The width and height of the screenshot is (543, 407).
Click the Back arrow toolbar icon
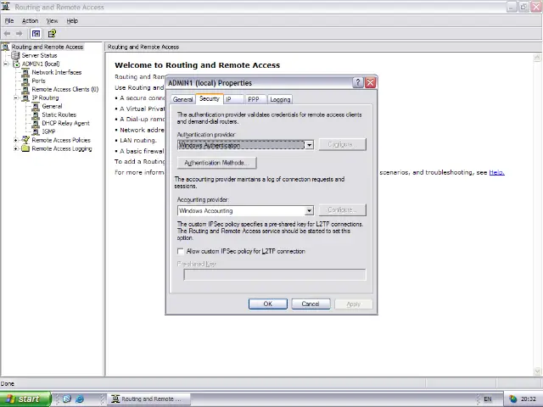click(x=8, y=34)
